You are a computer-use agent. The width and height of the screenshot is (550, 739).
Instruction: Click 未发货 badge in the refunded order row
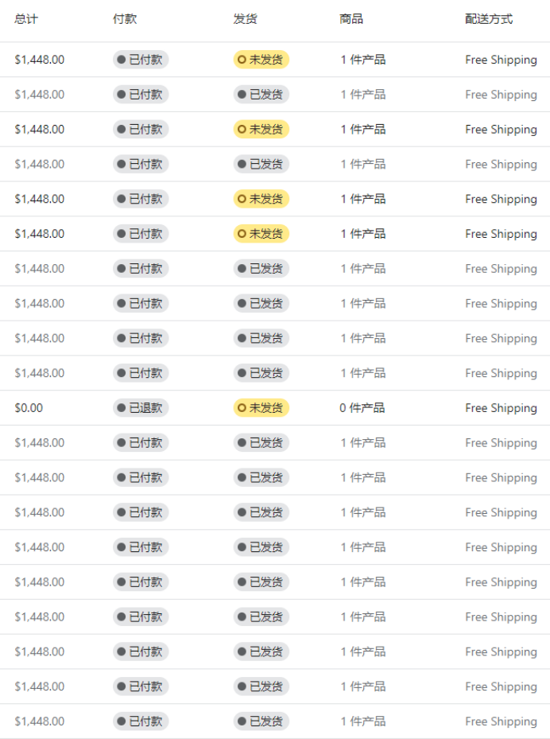tap(261, 407)
